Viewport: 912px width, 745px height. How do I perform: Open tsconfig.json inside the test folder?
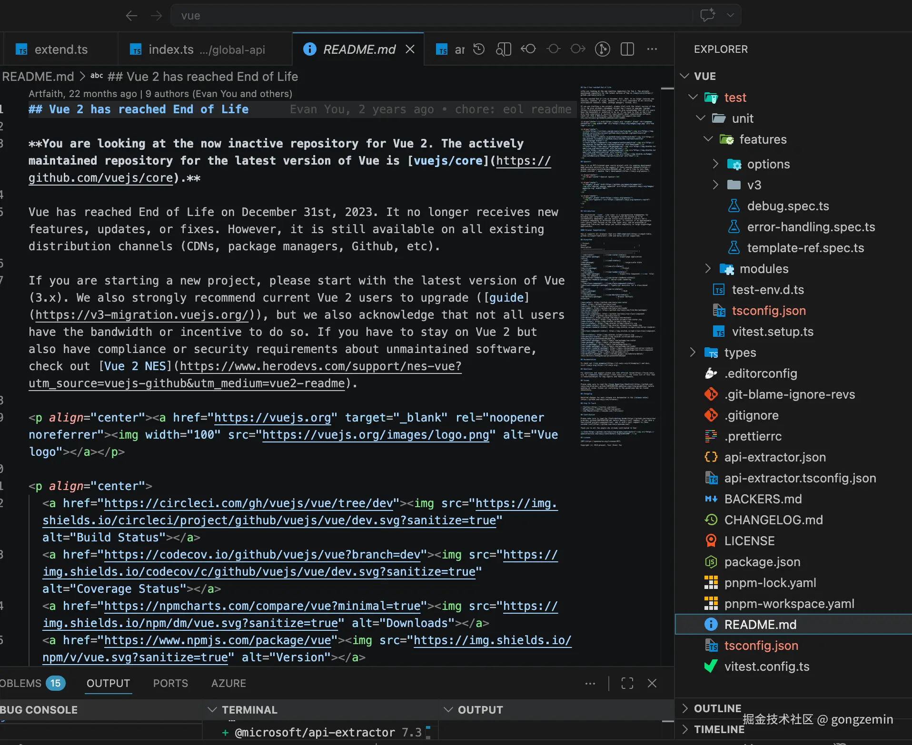[x=769, y=311]
